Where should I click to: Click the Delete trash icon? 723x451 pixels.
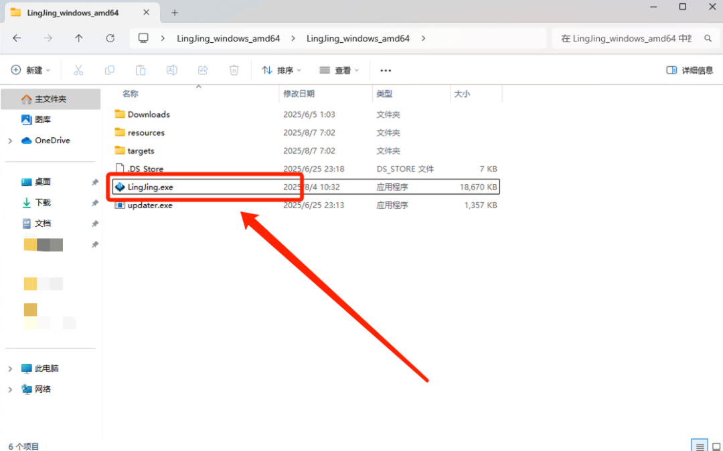(x=234, y=70)
